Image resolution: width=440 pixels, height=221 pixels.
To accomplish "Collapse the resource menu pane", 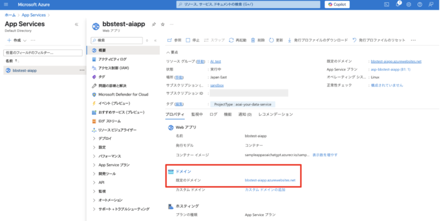I will pyautogui.click(x=156, y=41).
